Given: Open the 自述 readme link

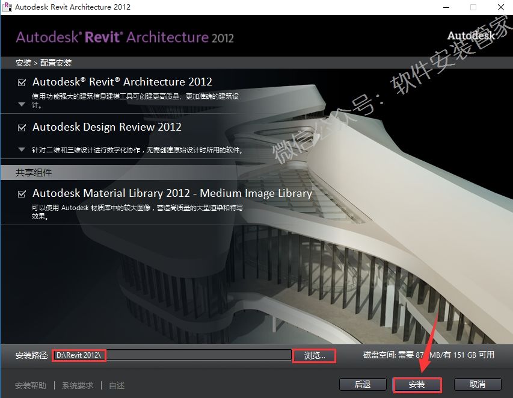Looking at the screenshot, I should click(x=117, y=385).
